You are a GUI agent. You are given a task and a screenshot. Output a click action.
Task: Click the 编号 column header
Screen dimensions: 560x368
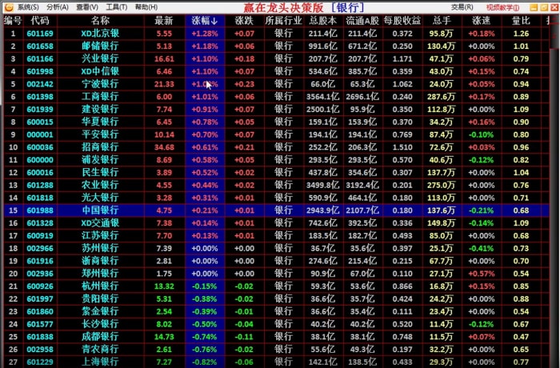click(x=13, y=21)
